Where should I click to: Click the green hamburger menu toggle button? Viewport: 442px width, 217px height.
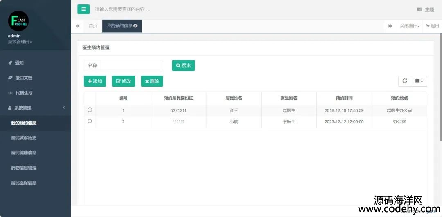(83, 9)
